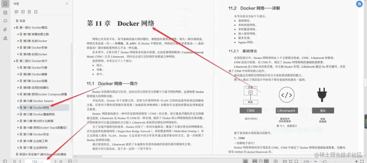Expand 第1章 容器发展之路 bookmark
This screenshot has height=163, width=367.
tap(18, 34)
